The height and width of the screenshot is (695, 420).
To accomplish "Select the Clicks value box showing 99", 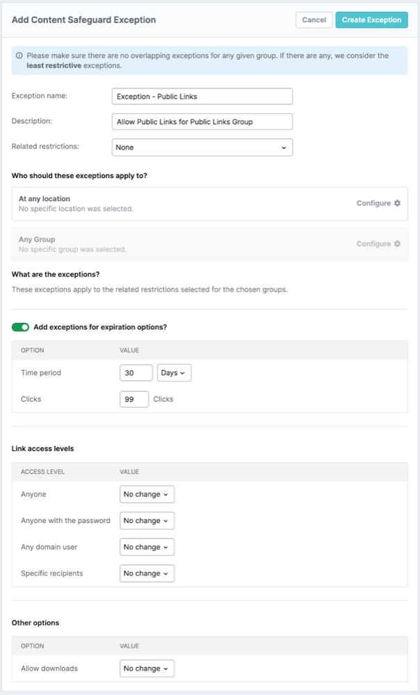I will click(x=134, y=399).
